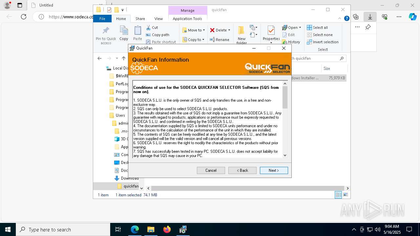Open the File menu in Explorer
The width and height of the screenshot is (420, 236).
(x=102, y=19)
